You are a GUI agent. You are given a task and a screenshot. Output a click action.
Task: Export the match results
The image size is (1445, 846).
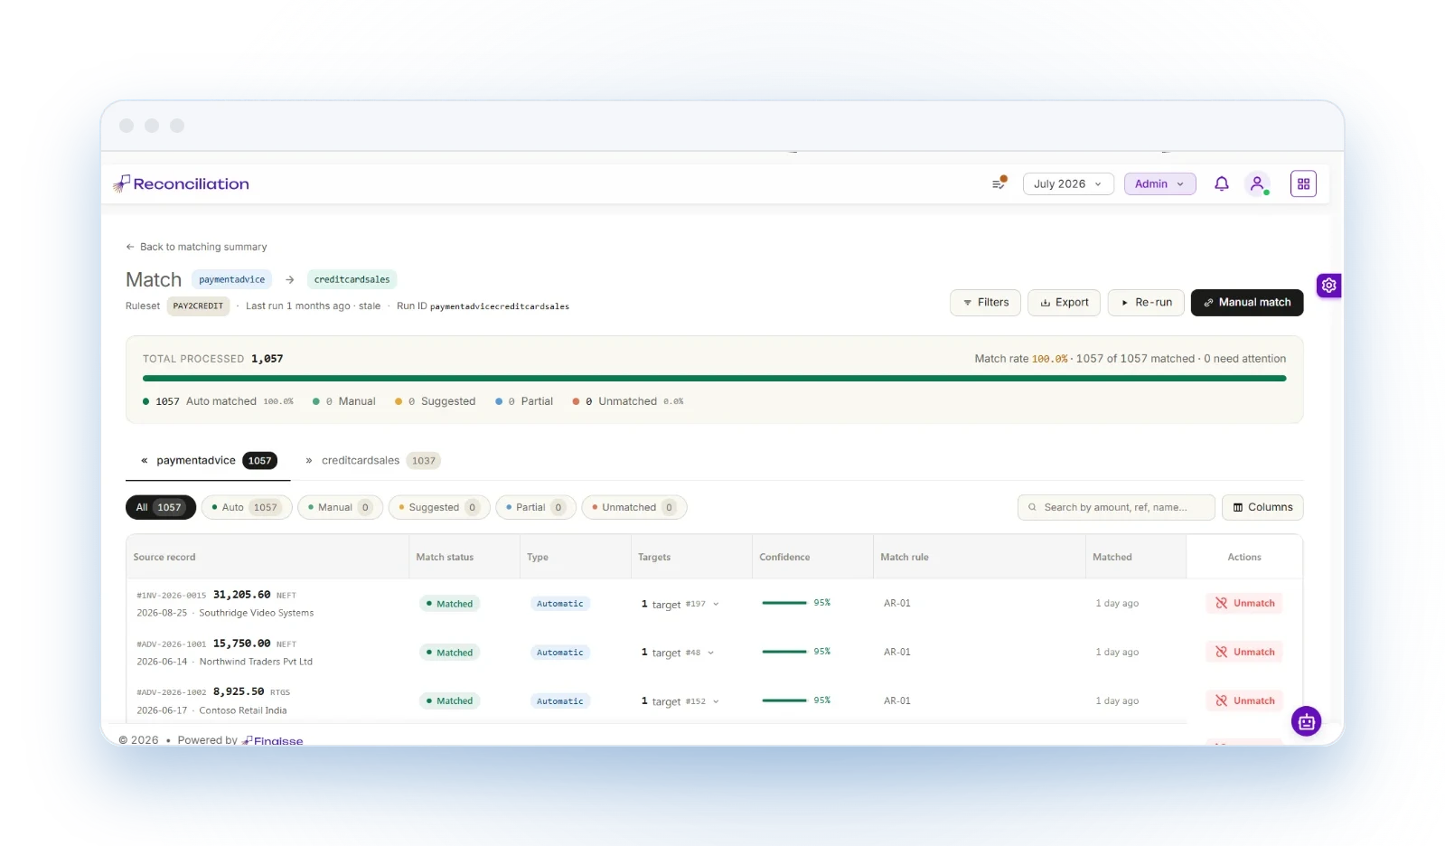(1064, 303)
